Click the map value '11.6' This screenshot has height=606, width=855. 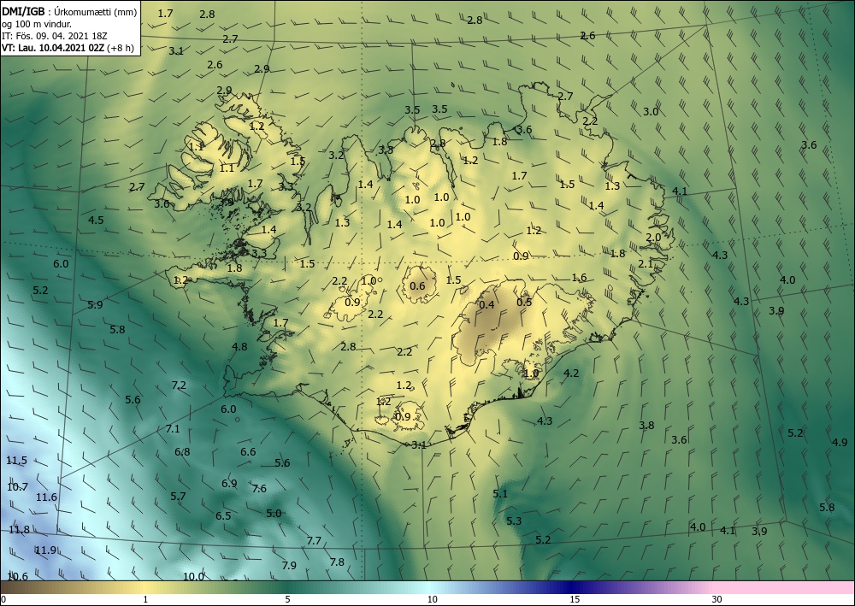coord(46,497)
